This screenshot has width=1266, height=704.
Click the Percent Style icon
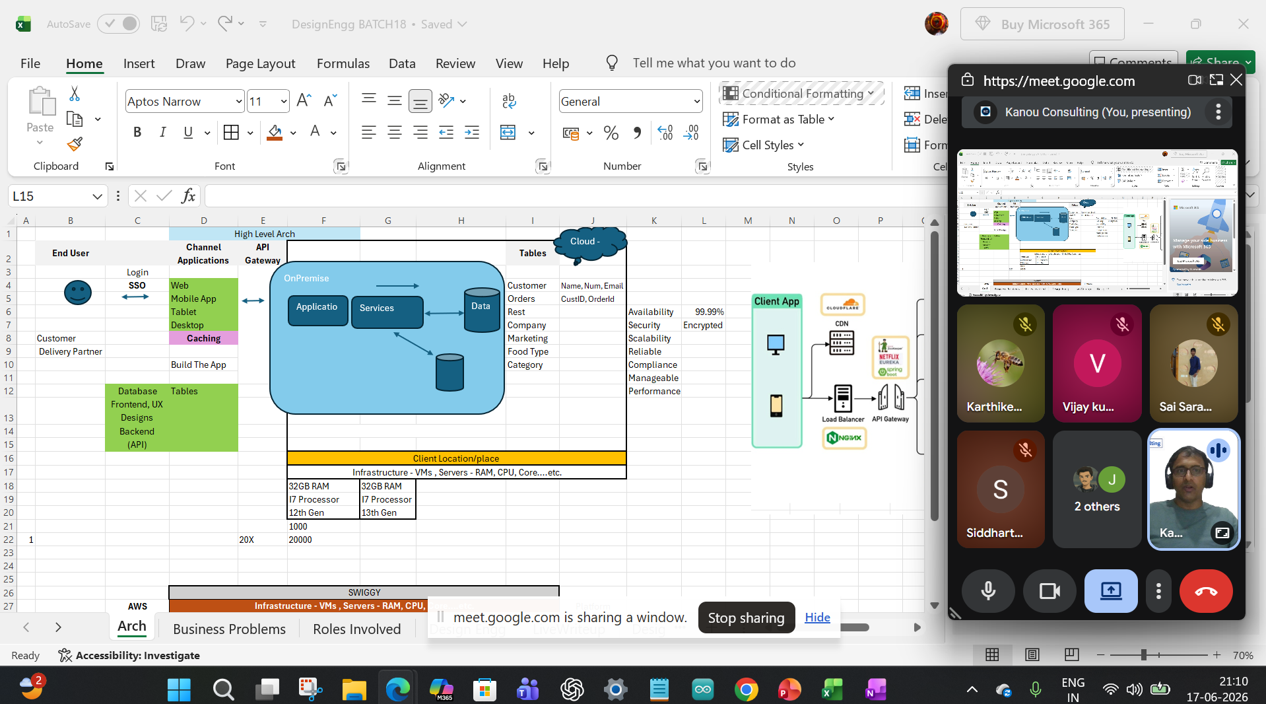pyautogui.click(x=611, y=133)
